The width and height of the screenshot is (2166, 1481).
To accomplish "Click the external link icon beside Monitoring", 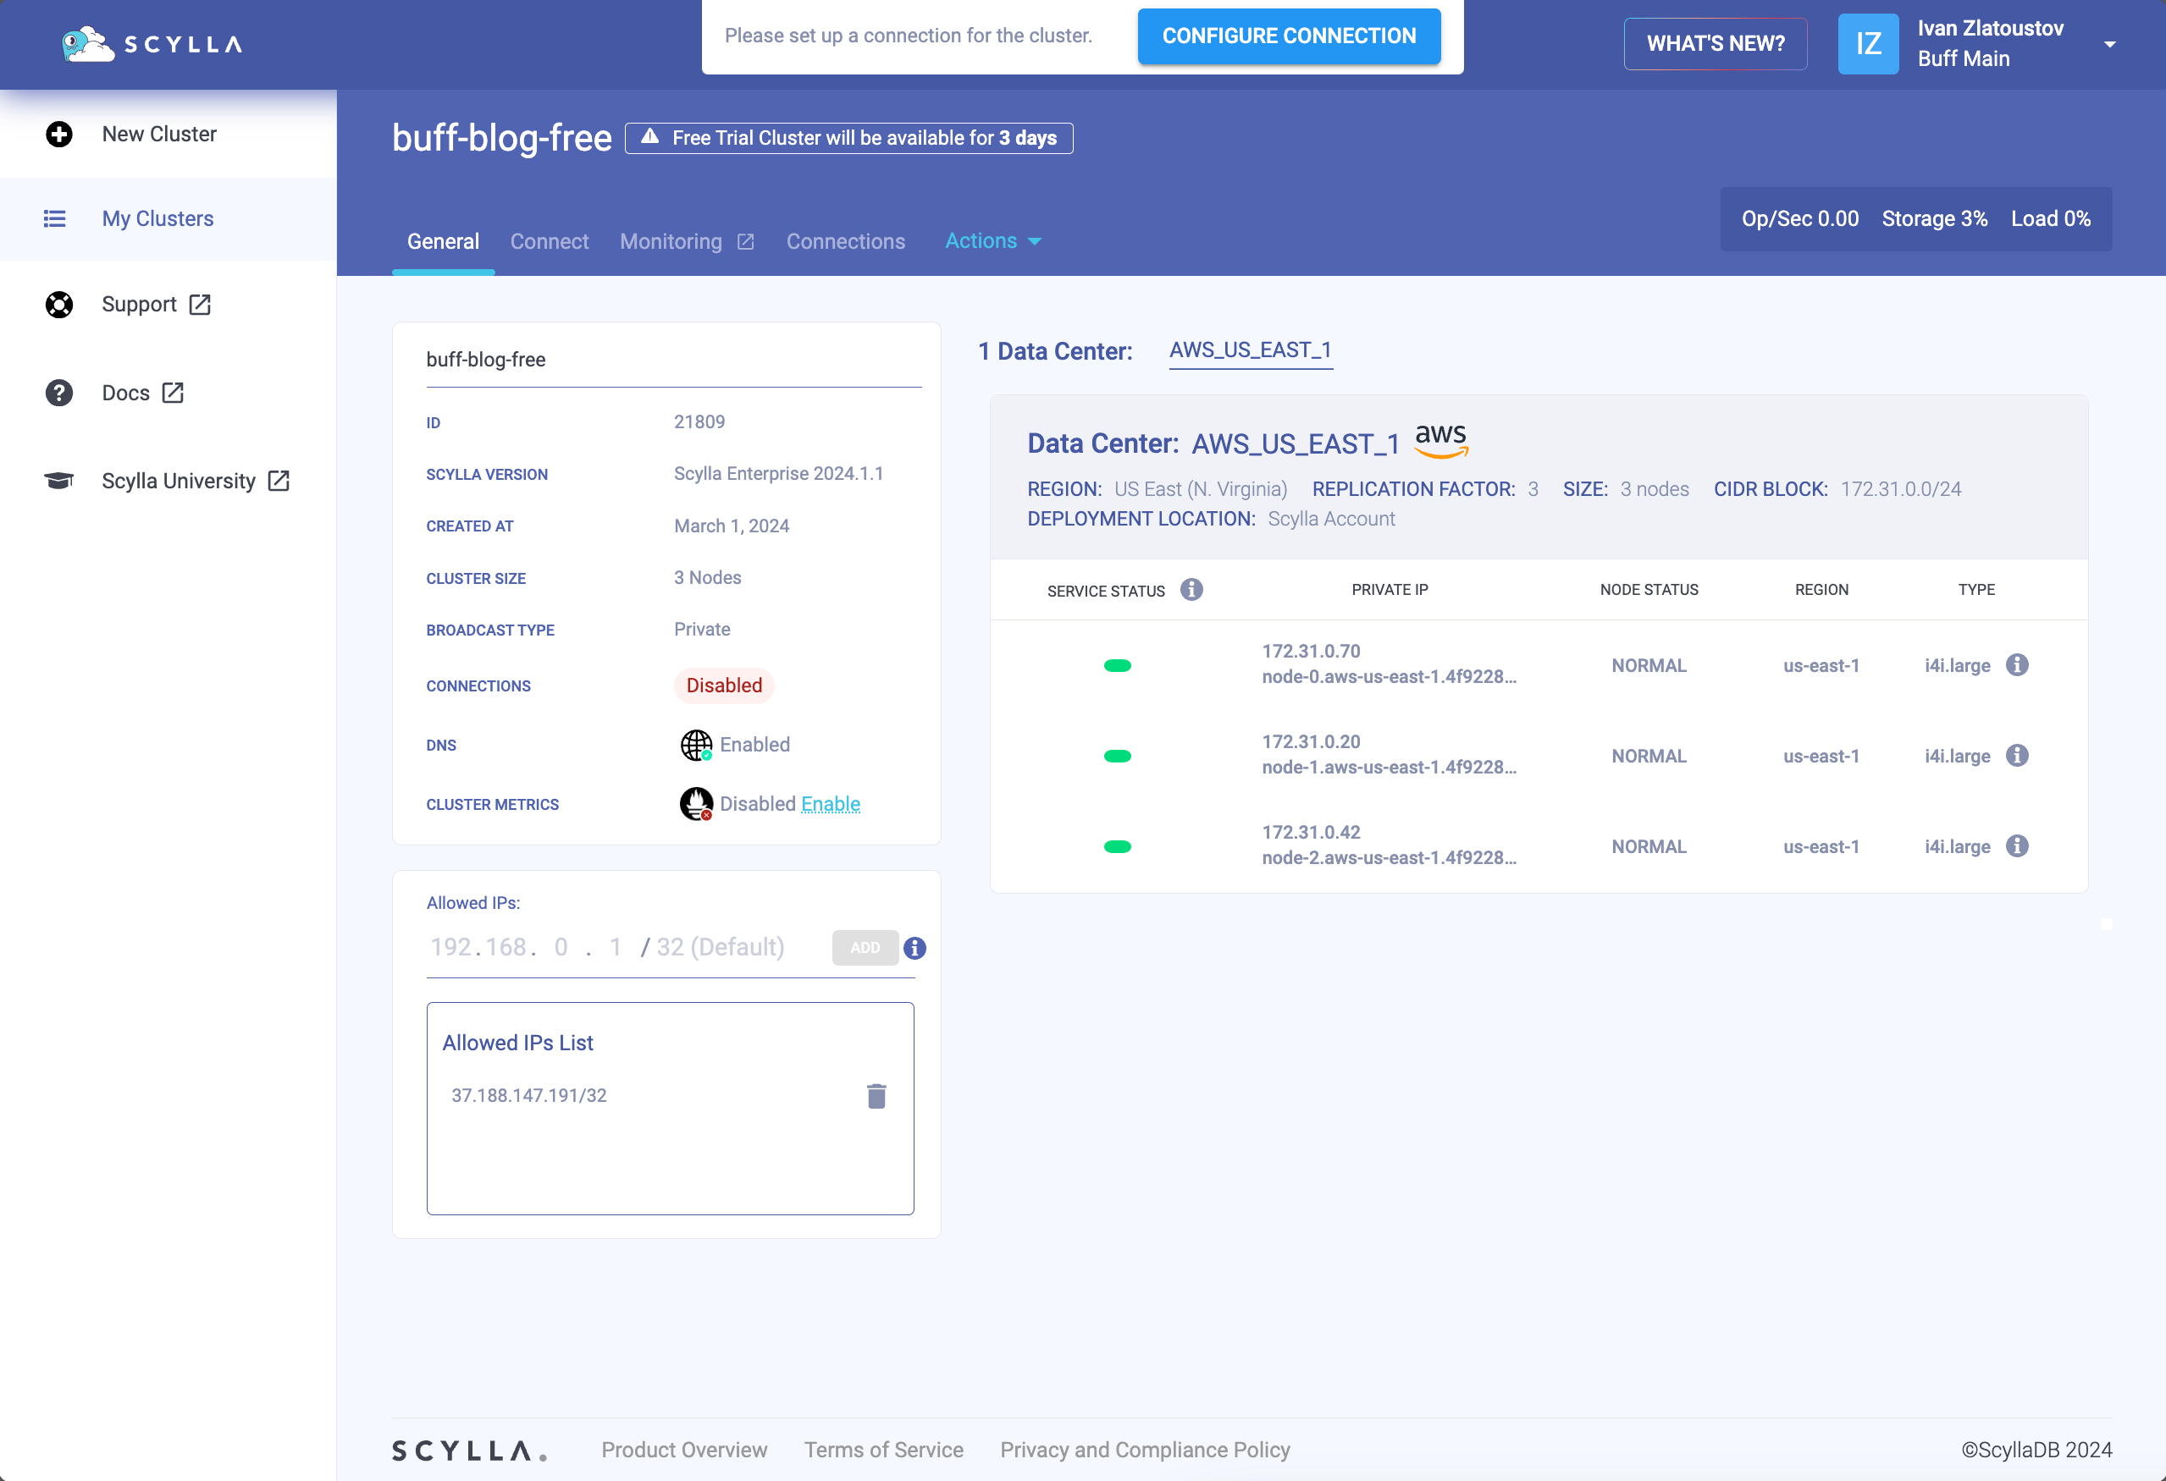I will tap(746, 242).
